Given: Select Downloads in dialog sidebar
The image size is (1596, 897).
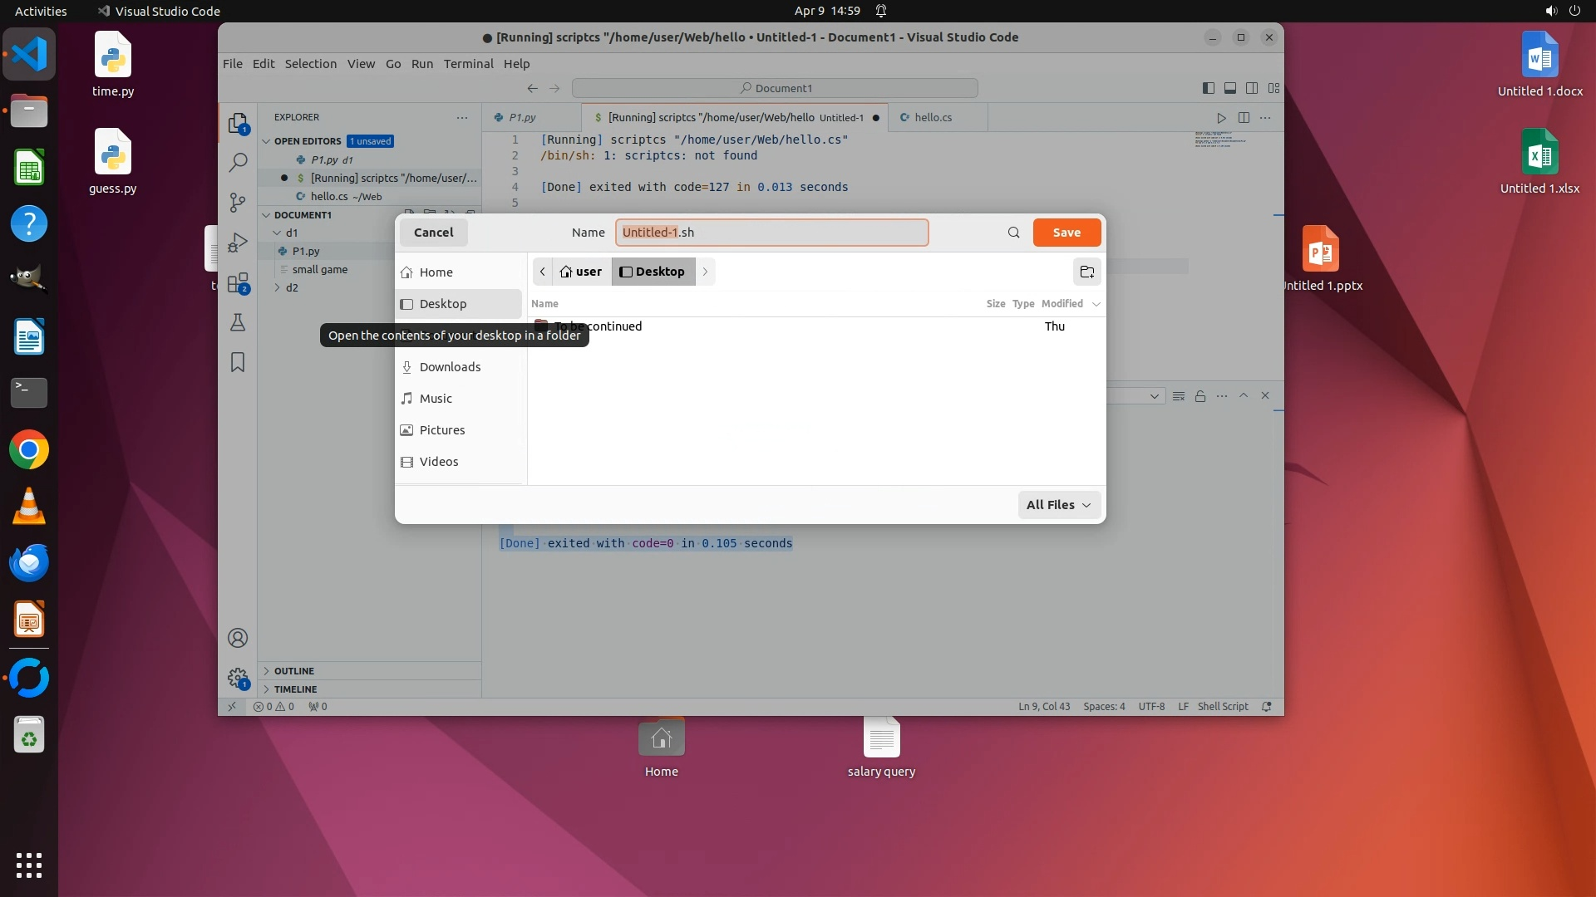Looking at the screenshot, I should click(450, 367).
